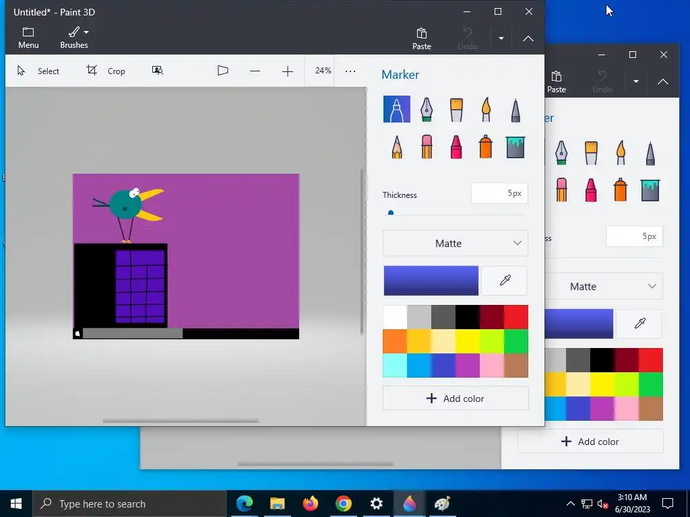Open Google Chrome from the taskbar
The image size is (690, 517).
pos(343,504)
